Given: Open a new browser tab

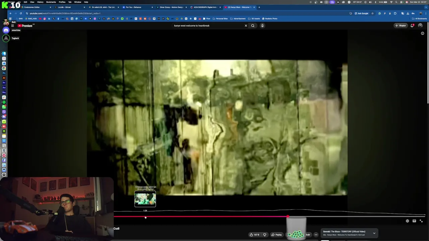Looking at the screenshot, I should 259,7.
